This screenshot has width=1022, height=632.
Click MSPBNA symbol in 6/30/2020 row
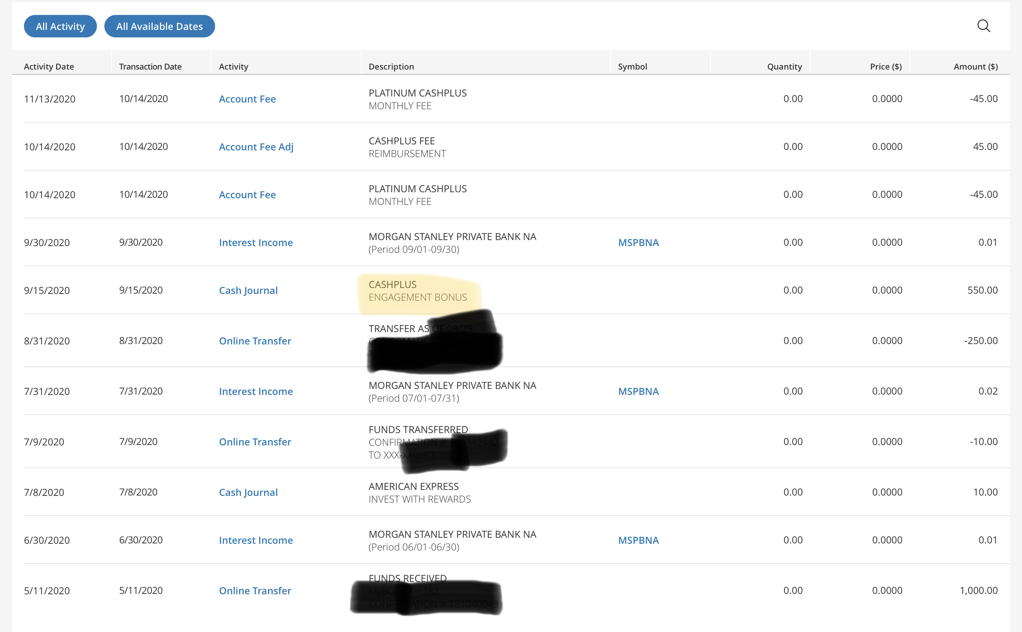click(638, 540)
